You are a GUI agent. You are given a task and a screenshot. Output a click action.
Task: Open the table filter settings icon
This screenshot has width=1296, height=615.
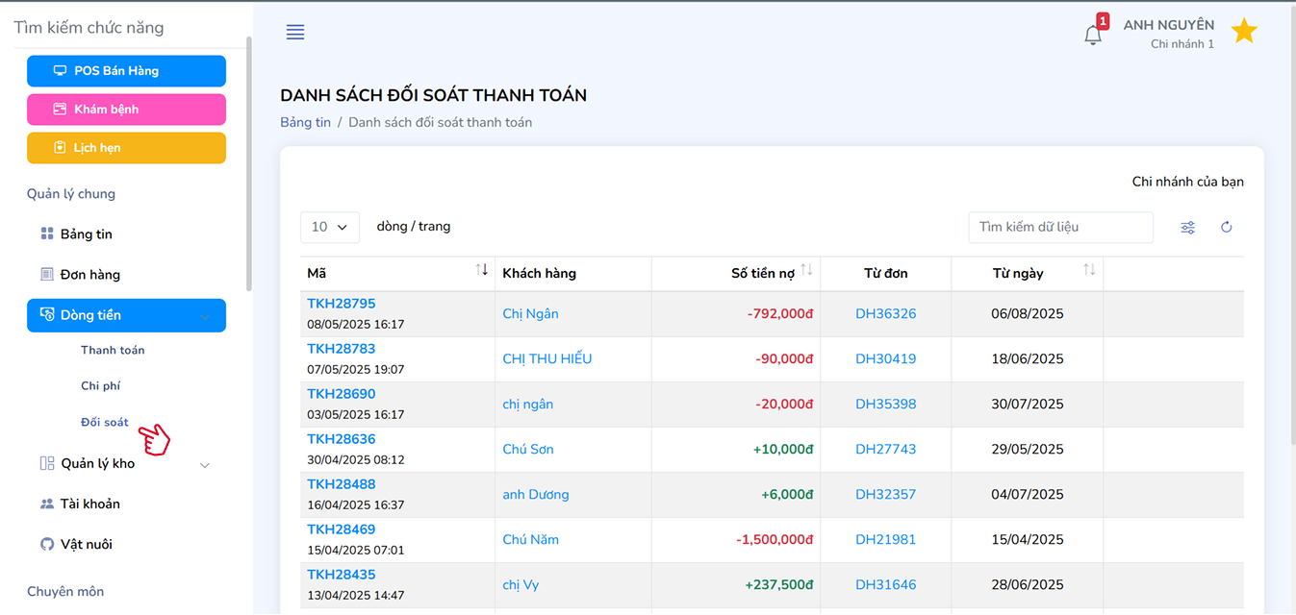pyautogui.click(x=1188, y=228)
